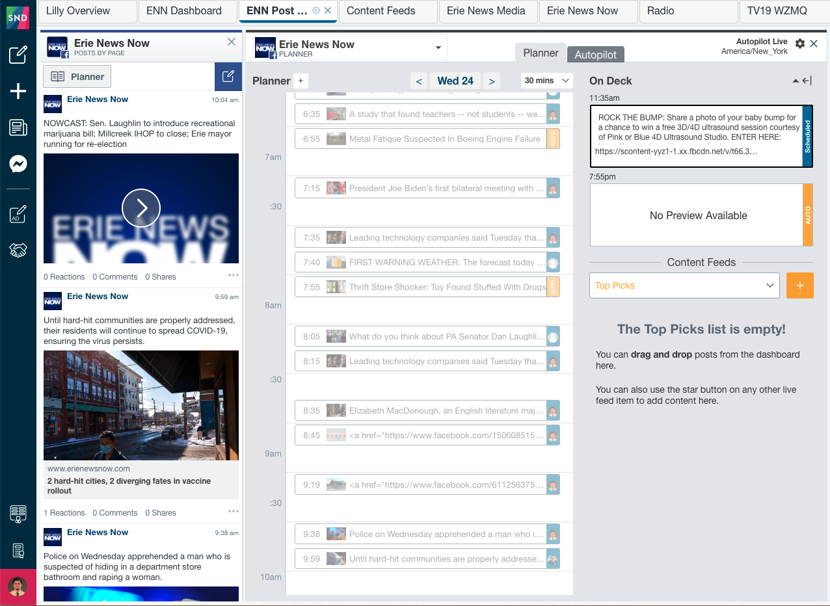Screen dimensions: 830x606
Task: Close the ENN Post tab
Action: point(328,10)
